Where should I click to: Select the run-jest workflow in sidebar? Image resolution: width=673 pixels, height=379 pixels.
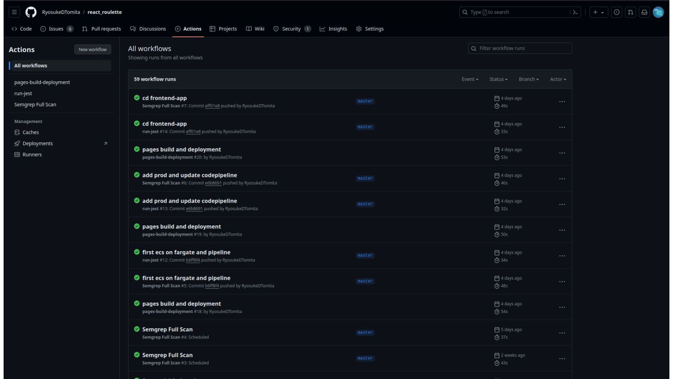point(23,93)
